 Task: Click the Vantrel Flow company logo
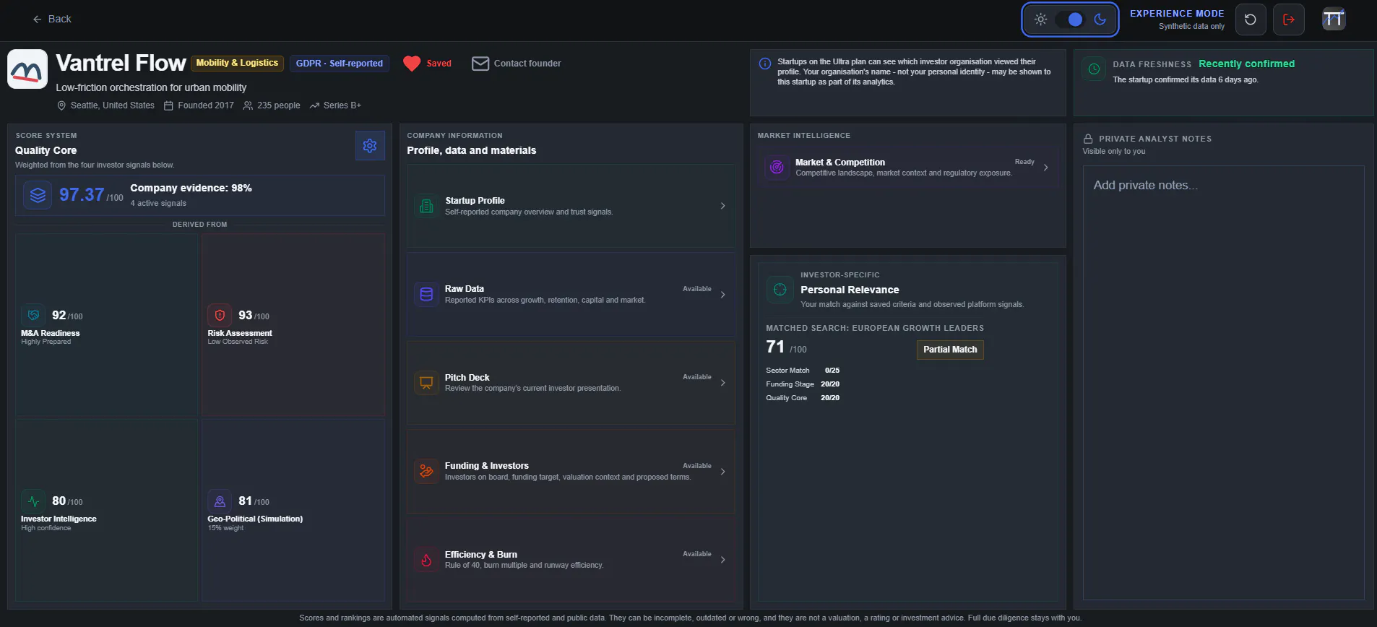pos(27,69)
